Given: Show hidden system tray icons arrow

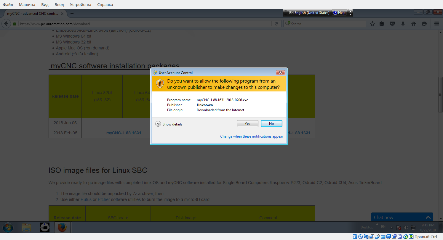Looking at the screenshot, I should 392,227.
